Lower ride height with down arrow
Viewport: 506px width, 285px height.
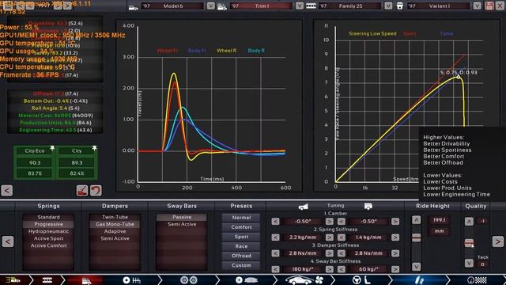(417, 267)
